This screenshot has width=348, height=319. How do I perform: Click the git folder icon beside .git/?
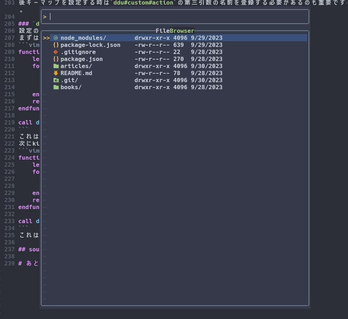click(56, 80)
